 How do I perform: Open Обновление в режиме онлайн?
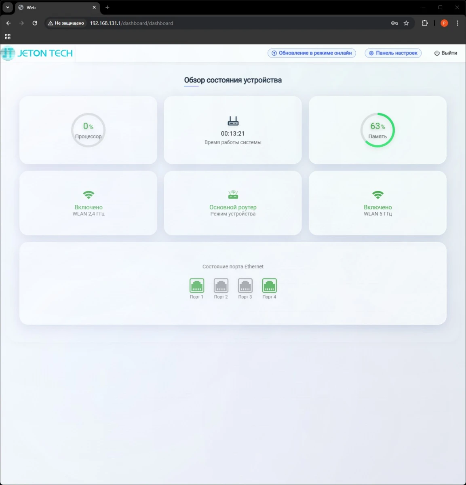click(312, 53)
